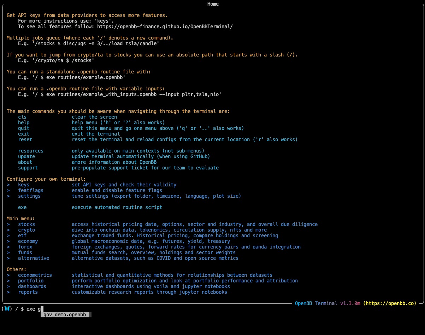Click the 'exit' command name
425x335 pixels.
tap(24, 134)
